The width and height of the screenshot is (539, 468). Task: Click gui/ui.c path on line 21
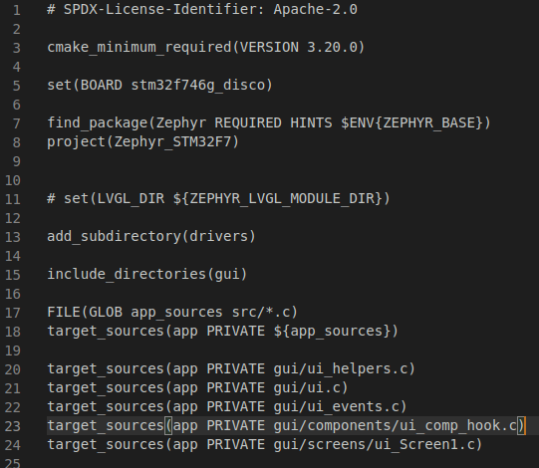pyautogui.click(x=307, y=387)
